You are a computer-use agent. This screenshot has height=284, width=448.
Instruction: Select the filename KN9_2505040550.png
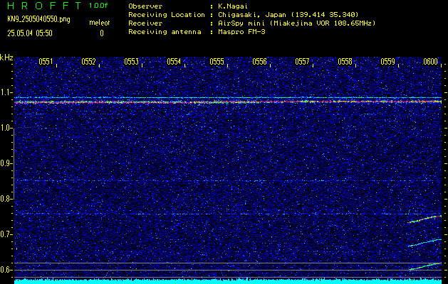click(x=38, y=20)
